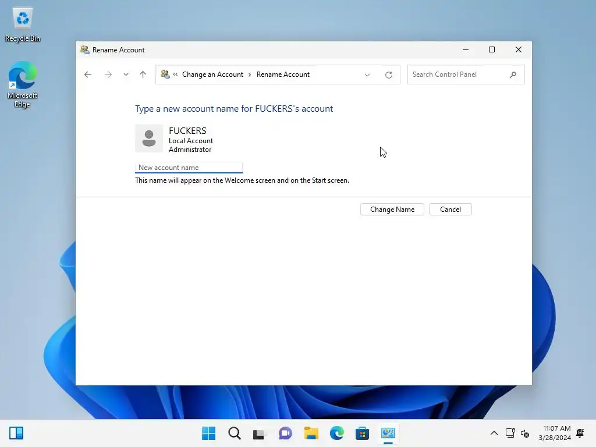Close the Rename Account window
This screenshot has height=447, width=596.
[x=519, y=50]
